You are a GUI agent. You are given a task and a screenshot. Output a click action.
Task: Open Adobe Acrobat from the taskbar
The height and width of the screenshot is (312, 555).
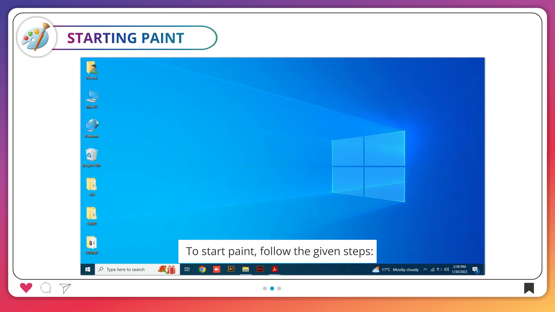point(275,269)
